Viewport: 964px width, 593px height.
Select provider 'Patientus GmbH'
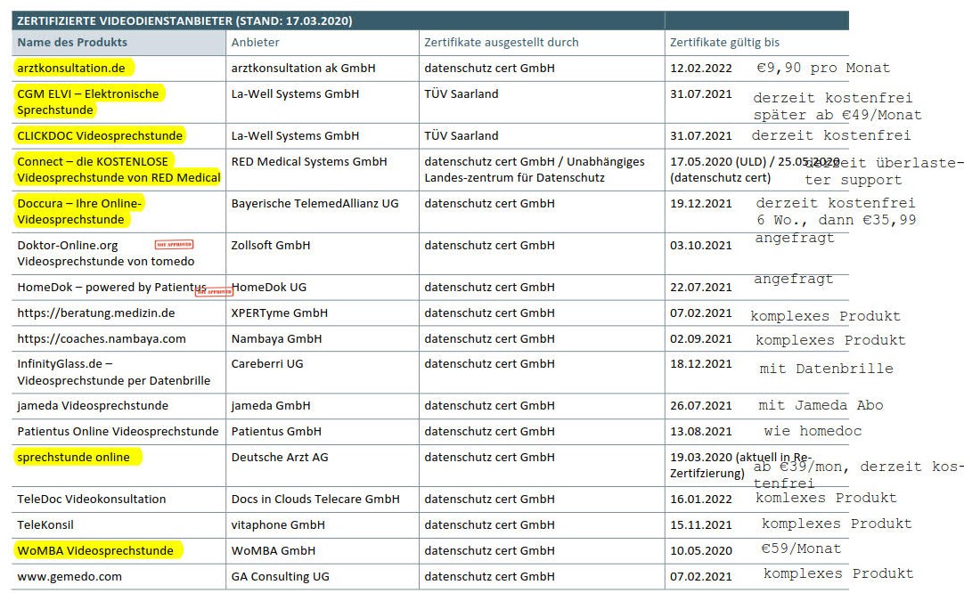[x=276, y=431]
